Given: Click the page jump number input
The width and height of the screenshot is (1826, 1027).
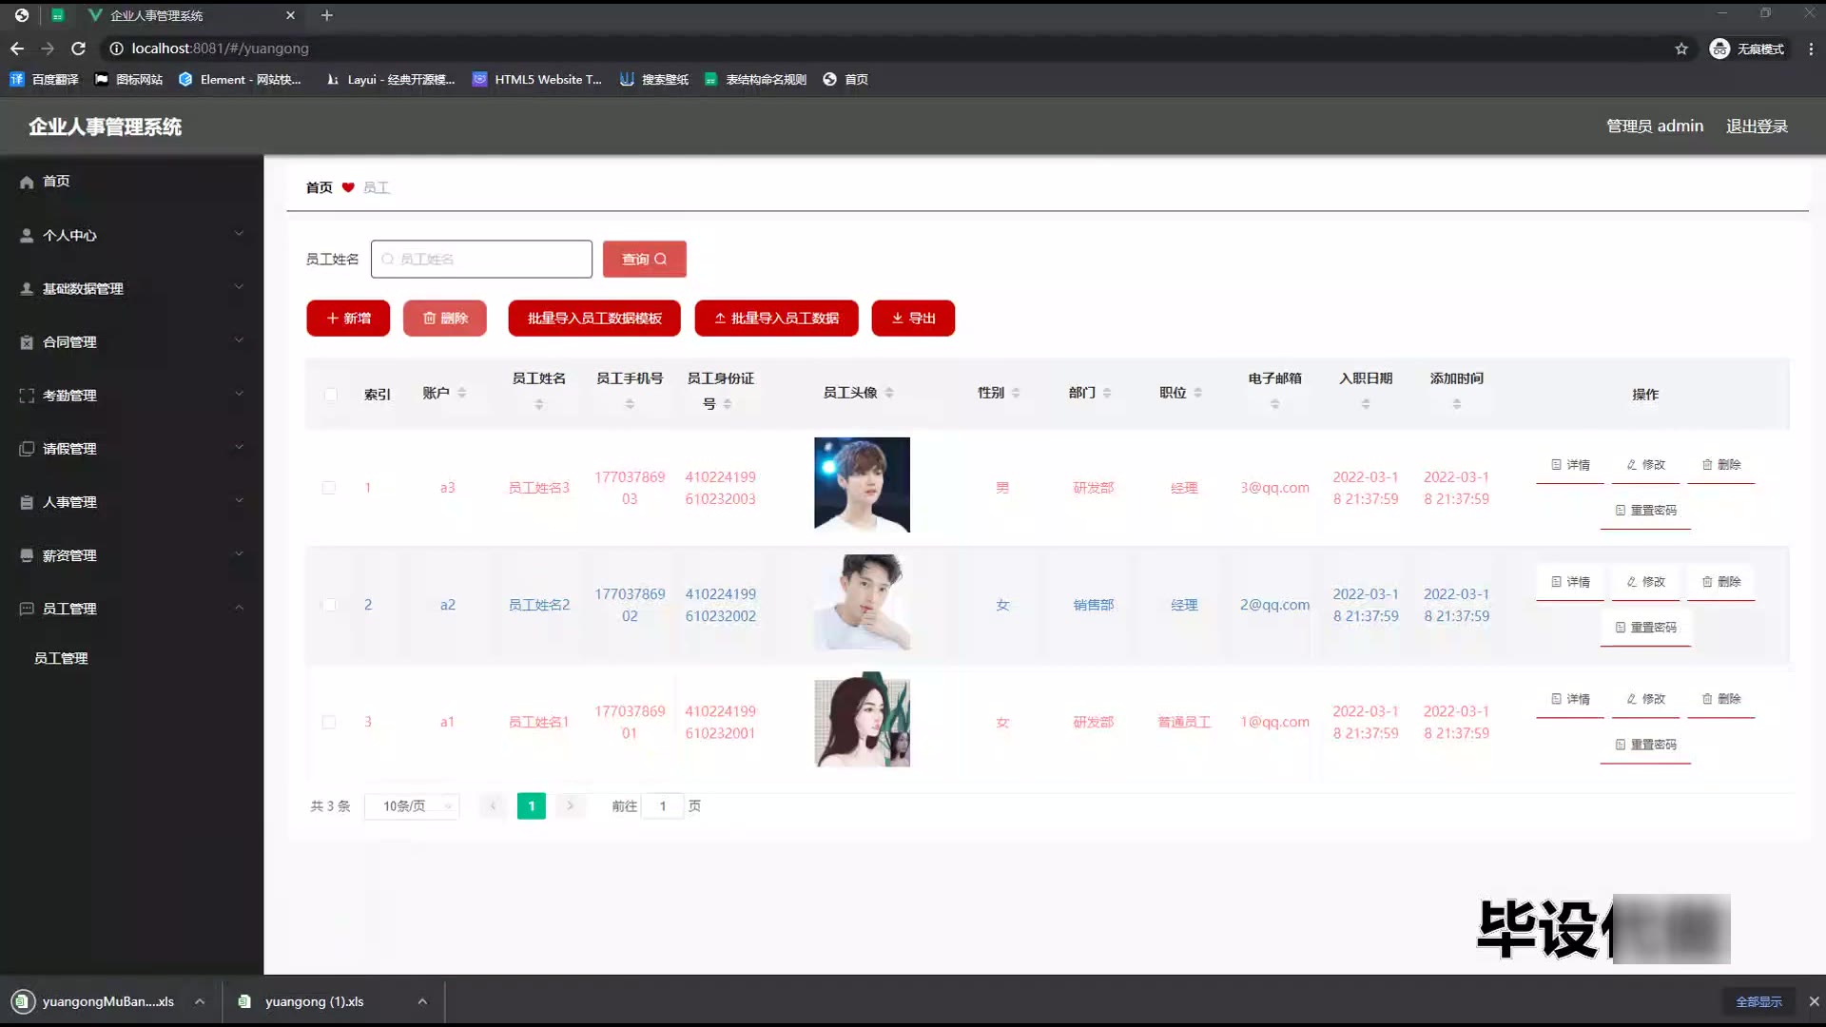Looking at the screenshot, I should [663, 806].
